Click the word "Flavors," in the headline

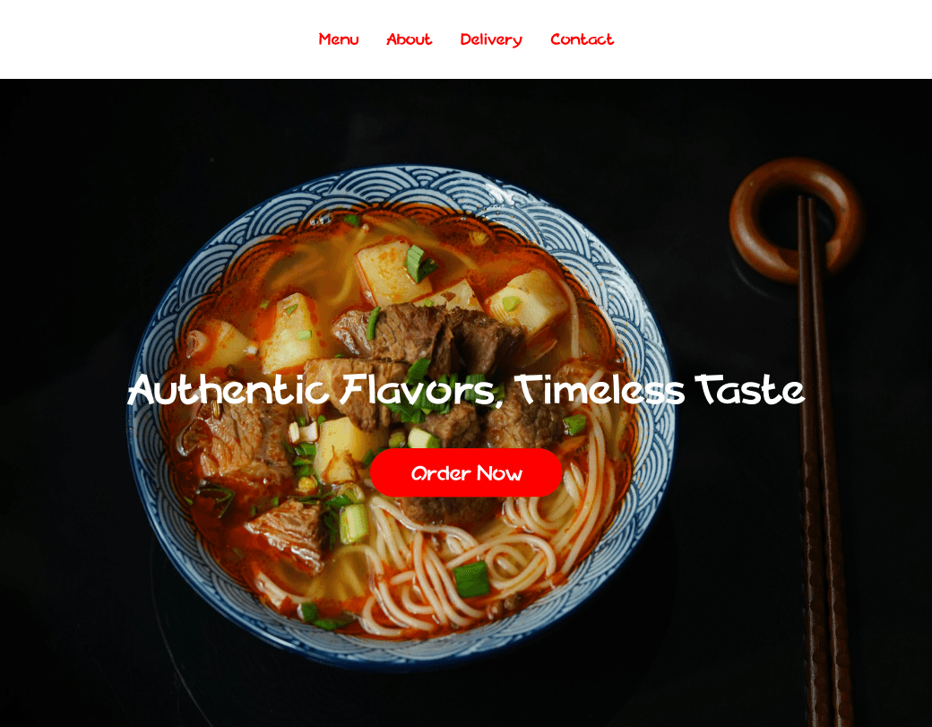421,391
